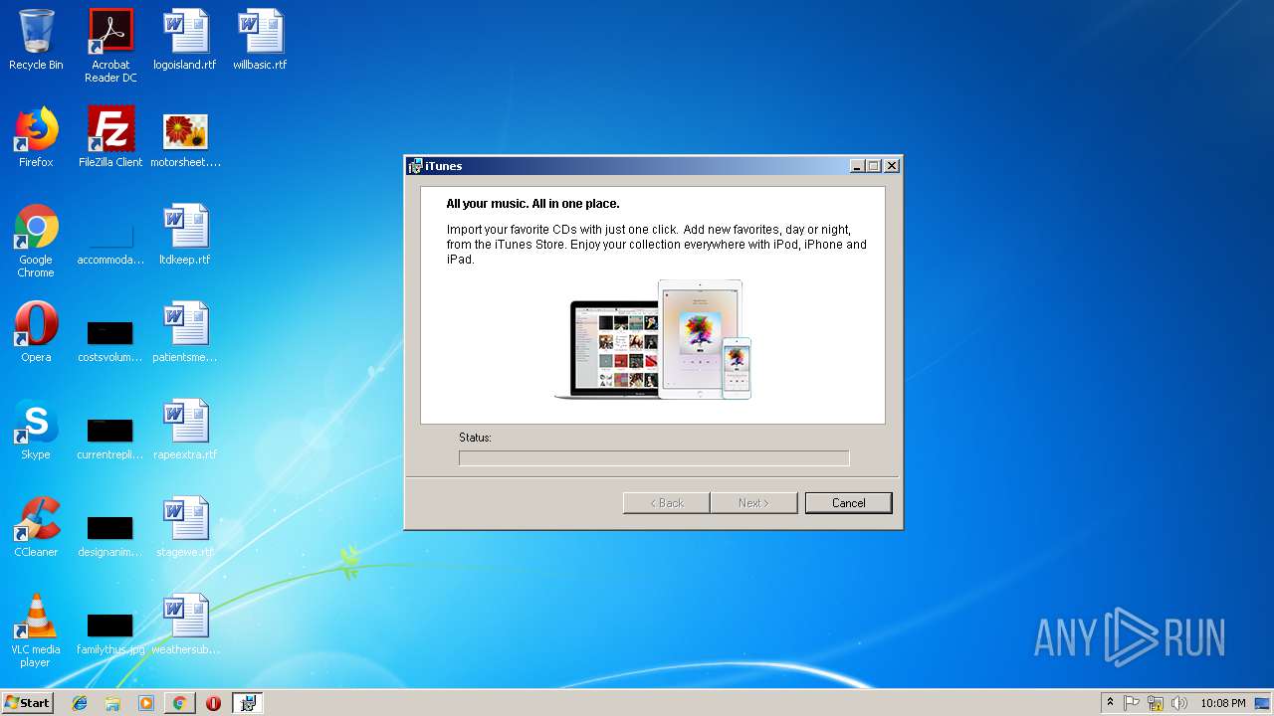Close the iTunes installer window
This screenshot has width=1274, height=716.
(891, 166)
